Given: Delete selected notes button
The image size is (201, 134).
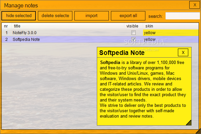Looking at the screenshot, I should click(55, 16).
